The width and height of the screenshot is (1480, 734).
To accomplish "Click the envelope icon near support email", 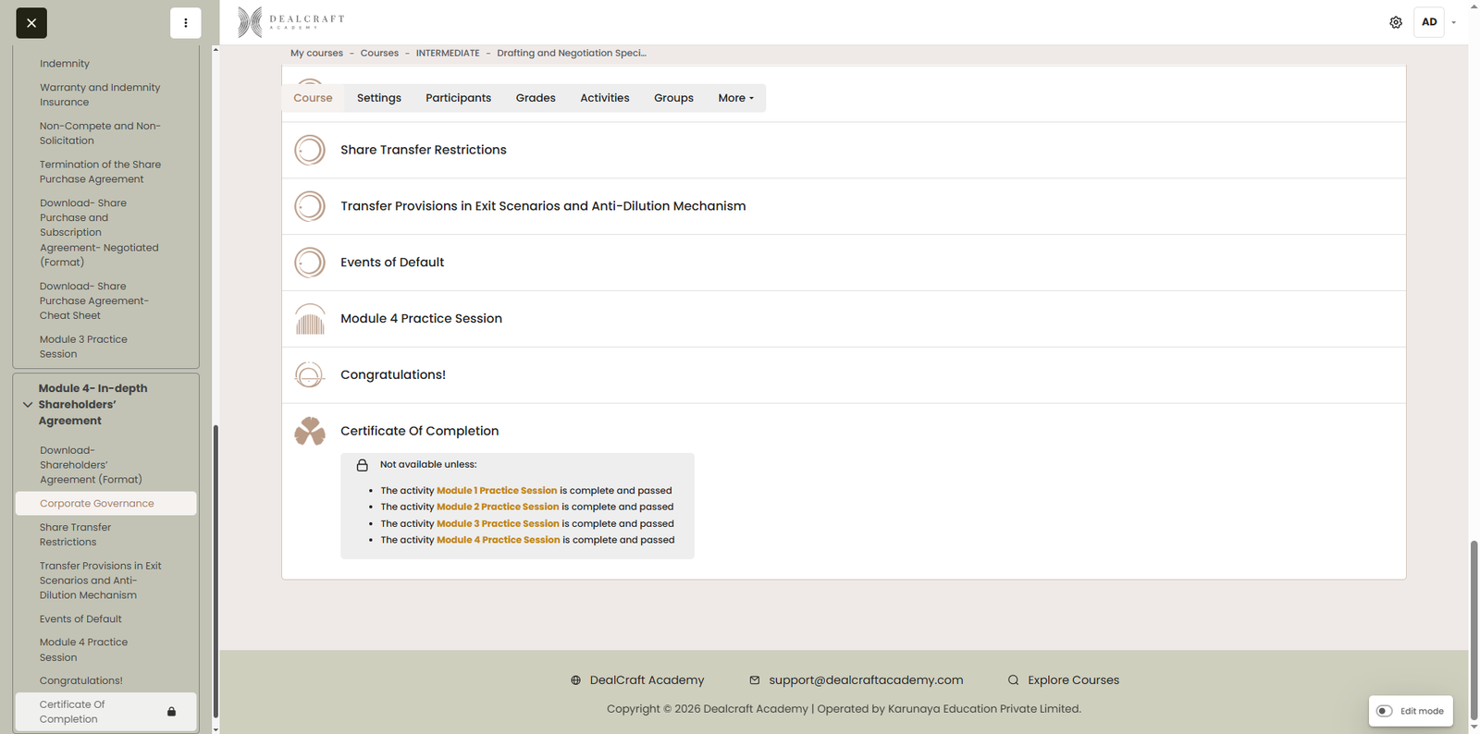I will (755, 680).
